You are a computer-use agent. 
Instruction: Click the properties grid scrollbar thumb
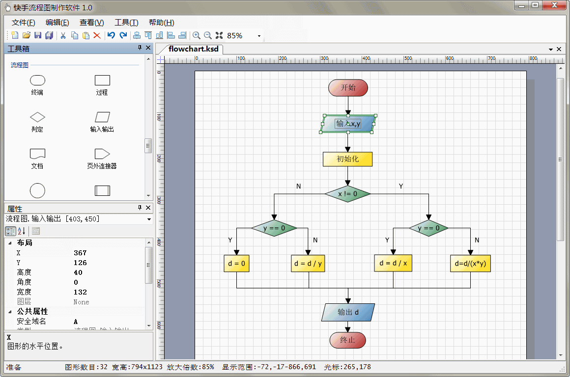point(148,265)
